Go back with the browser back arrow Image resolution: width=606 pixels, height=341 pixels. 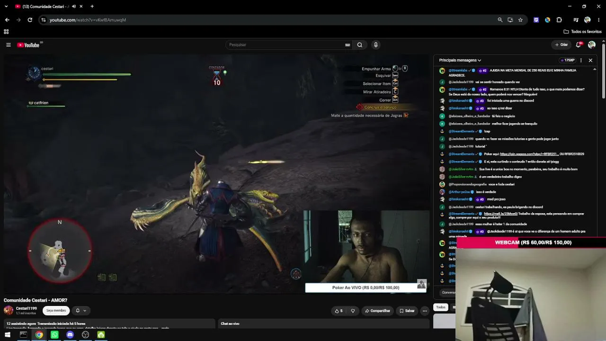click(x=7, y=20)
